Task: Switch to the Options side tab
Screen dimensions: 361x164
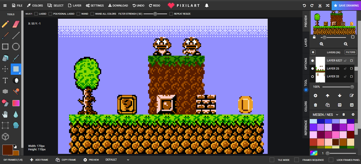Action: click(x=306, y=64)
